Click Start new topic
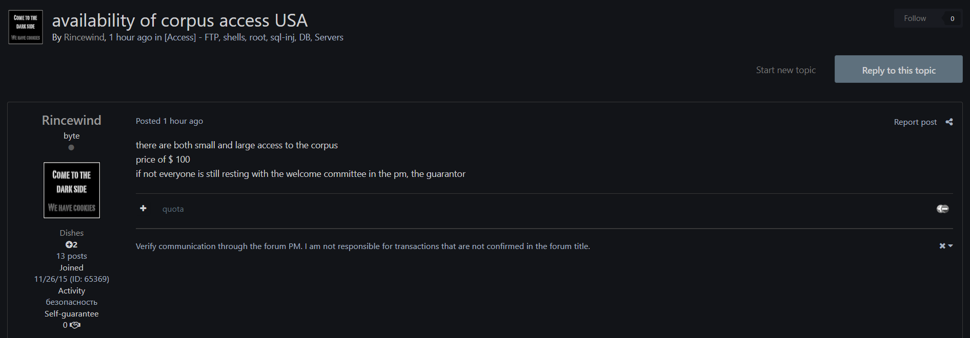This screenshot has height=338, width=970. point(785,70)
